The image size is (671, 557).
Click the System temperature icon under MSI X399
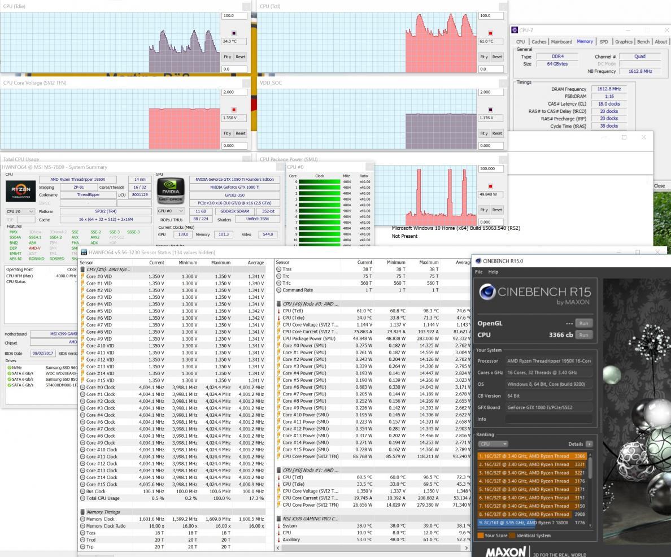tap(278, 526)
